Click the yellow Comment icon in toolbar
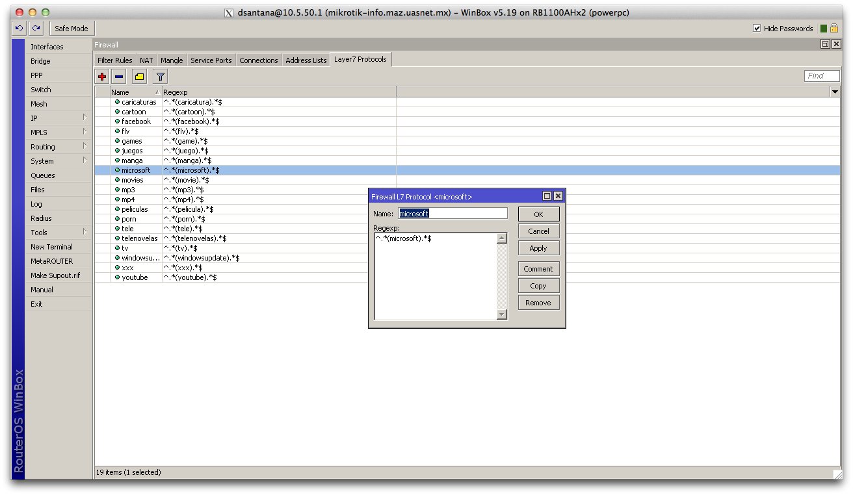 click(x=139, y=77)
